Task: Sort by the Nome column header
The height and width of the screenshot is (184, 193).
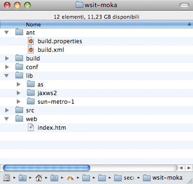Action: point(96,25)
